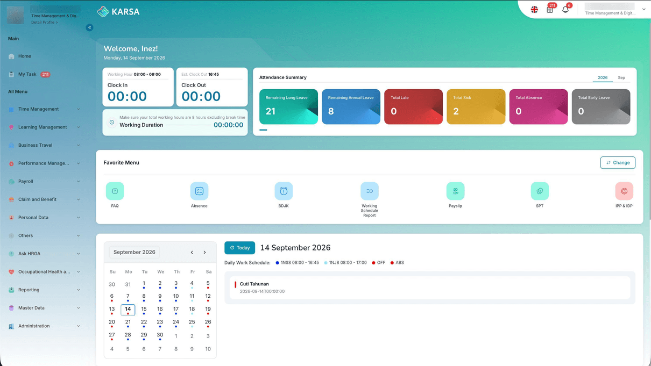Viewport: 651px width, 366px height.
Task: Open the FAQ favorite menu icon
Action: tap(115, 191)
